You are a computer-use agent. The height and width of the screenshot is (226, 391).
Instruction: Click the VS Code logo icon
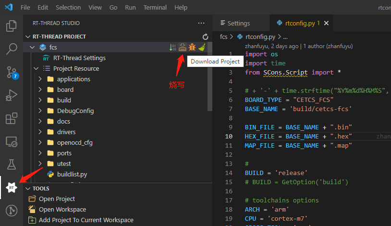[x=9, y=7]
